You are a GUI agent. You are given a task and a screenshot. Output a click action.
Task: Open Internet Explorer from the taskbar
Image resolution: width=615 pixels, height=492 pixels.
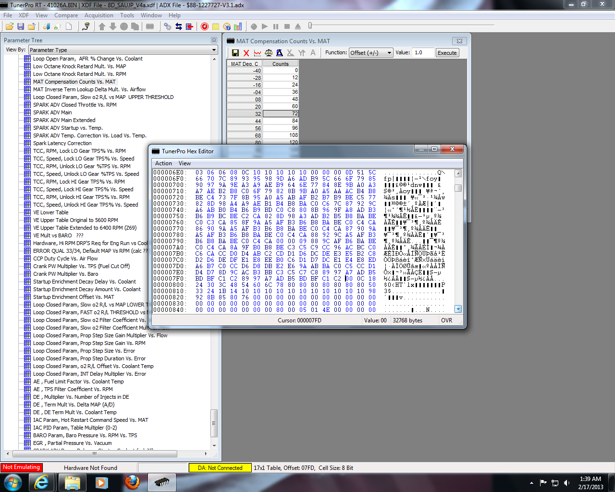pyautogui.click(x=42, y=482)
